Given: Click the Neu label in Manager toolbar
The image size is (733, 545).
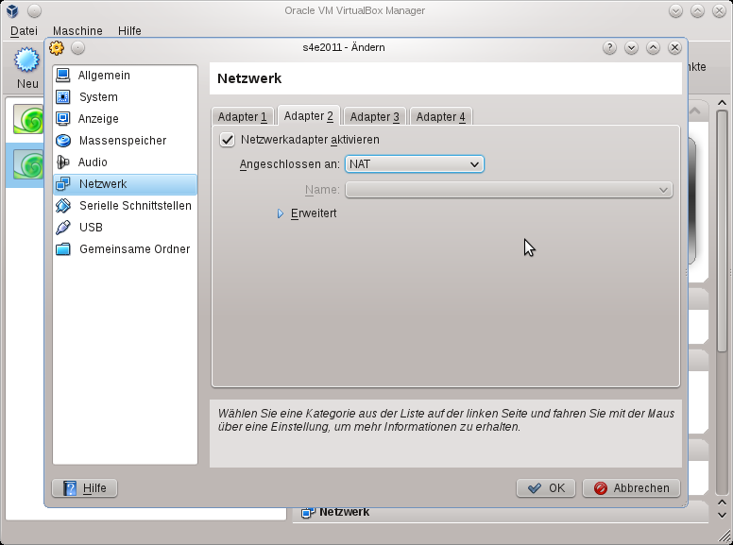Looking at the screenshot, I should pos(27,84).
